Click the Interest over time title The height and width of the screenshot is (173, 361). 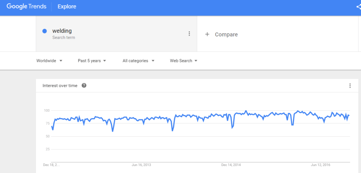(60, 86)
